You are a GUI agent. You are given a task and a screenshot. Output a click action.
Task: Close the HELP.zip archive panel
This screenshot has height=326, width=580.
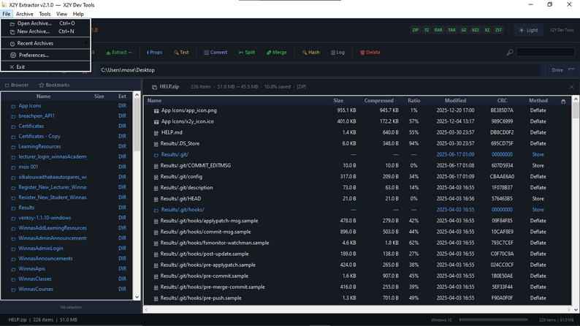pyautogui.click(x=571, y=87)
